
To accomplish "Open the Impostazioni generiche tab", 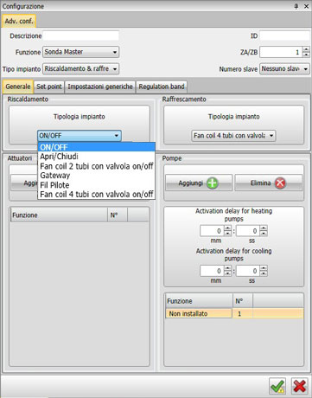I will coord(100,87).
